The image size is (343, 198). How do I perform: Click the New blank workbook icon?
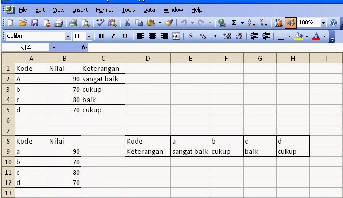click(11, 23)
